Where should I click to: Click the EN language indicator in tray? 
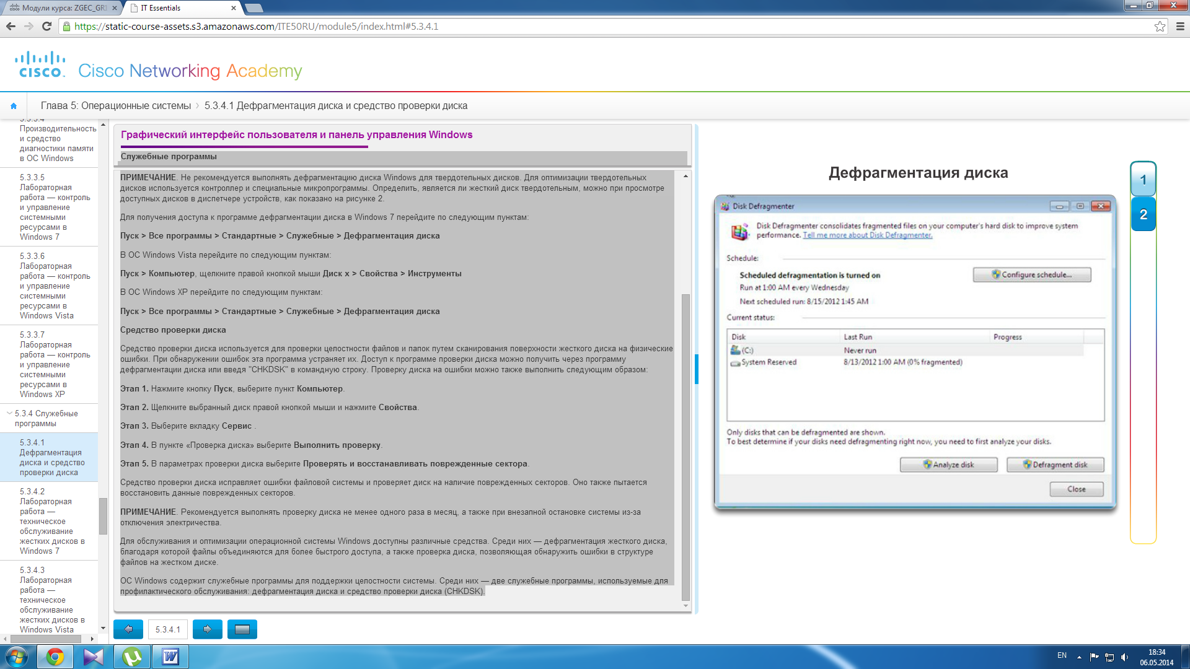[x=1062, y=655]
